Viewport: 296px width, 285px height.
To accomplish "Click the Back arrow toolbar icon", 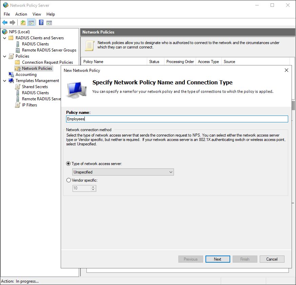I will [x=5, y=23].
